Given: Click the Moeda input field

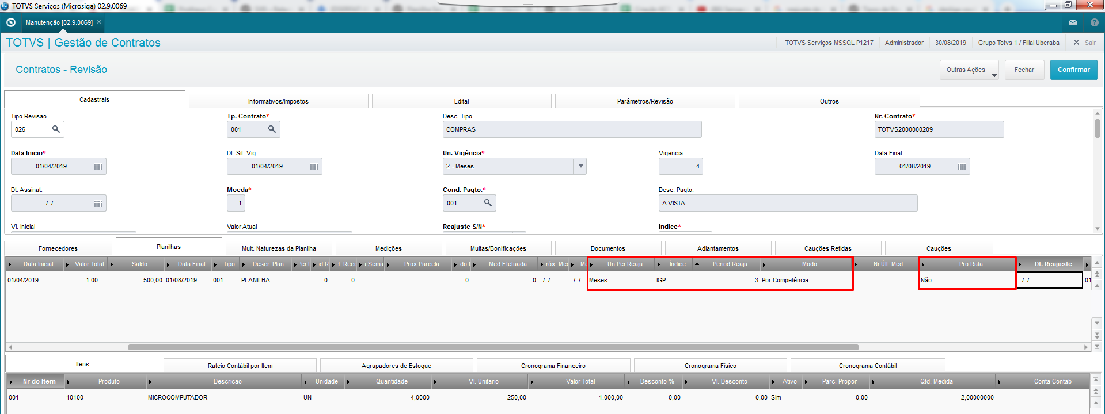Looking at the screenshot, I should 236,203.
